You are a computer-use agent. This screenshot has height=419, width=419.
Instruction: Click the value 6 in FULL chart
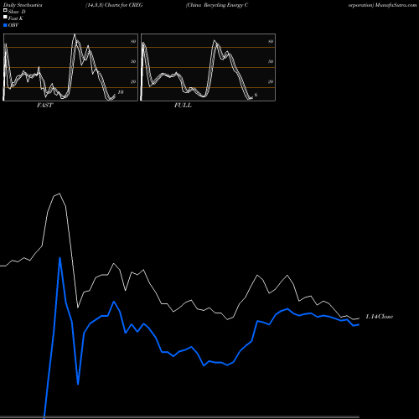pyautogui.click(x=256, y=95)
